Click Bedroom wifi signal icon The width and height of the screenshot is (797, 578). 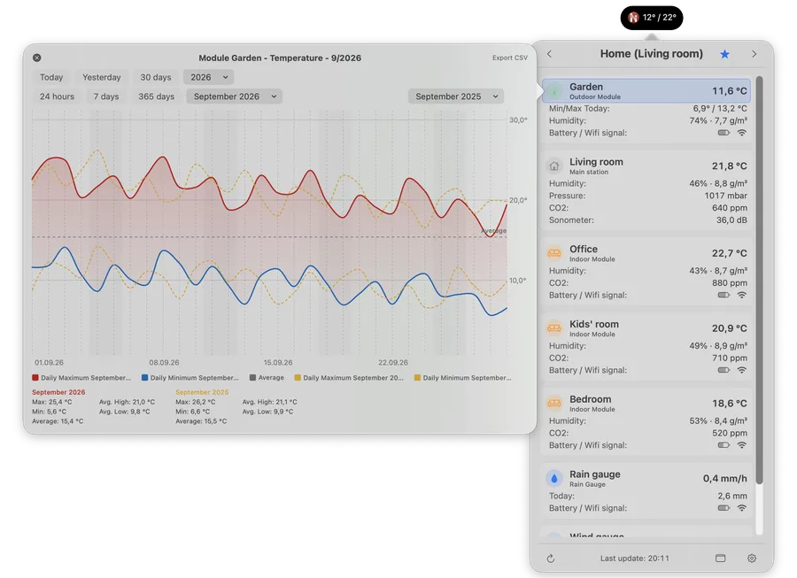[x=742, y=445]
